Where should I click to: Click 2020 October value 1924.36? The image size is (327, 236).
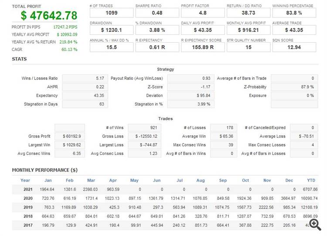pos(244,198)
